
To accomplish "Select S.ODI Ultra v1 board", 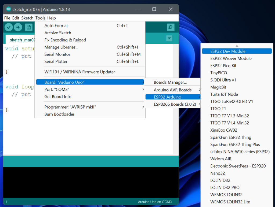I will pos(237,80).
